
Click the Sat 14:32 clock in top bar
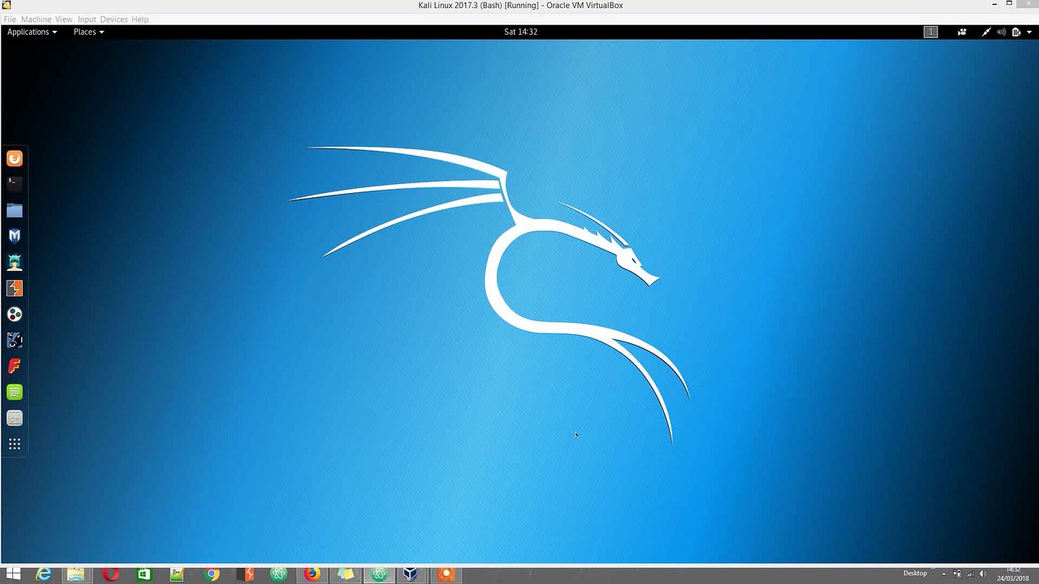point(520,32)
